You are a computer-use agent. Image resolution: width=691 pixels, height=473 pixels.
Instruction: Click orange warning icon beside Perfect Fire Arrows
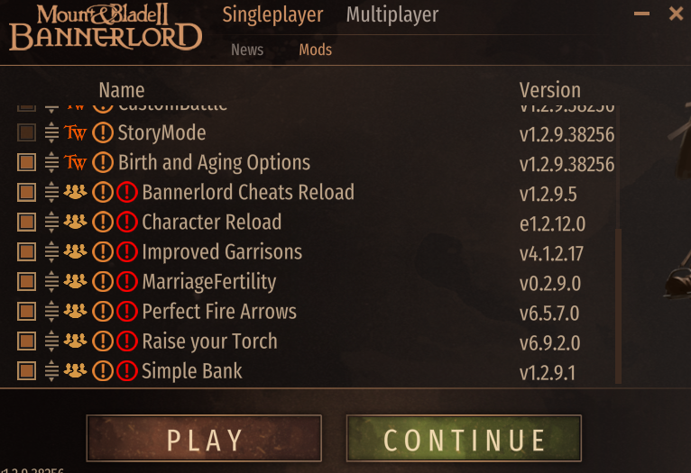coord(103,312)
